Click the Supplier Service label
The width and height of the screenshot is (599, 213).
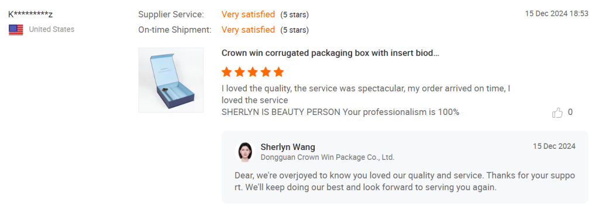coord(171,15)
